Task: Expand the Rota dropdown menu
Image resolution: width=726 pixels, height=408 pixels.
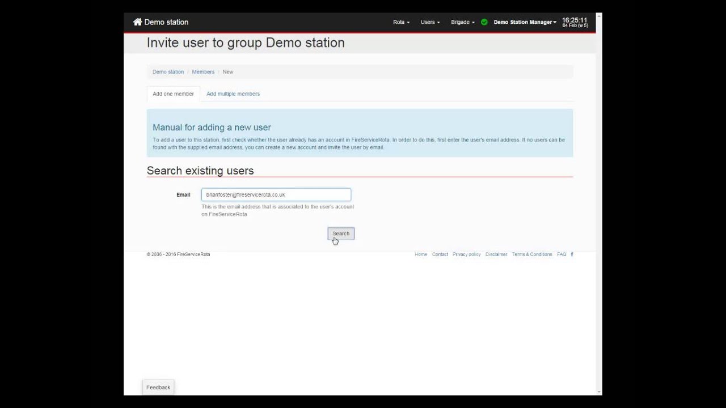Action: coord(401,22)
